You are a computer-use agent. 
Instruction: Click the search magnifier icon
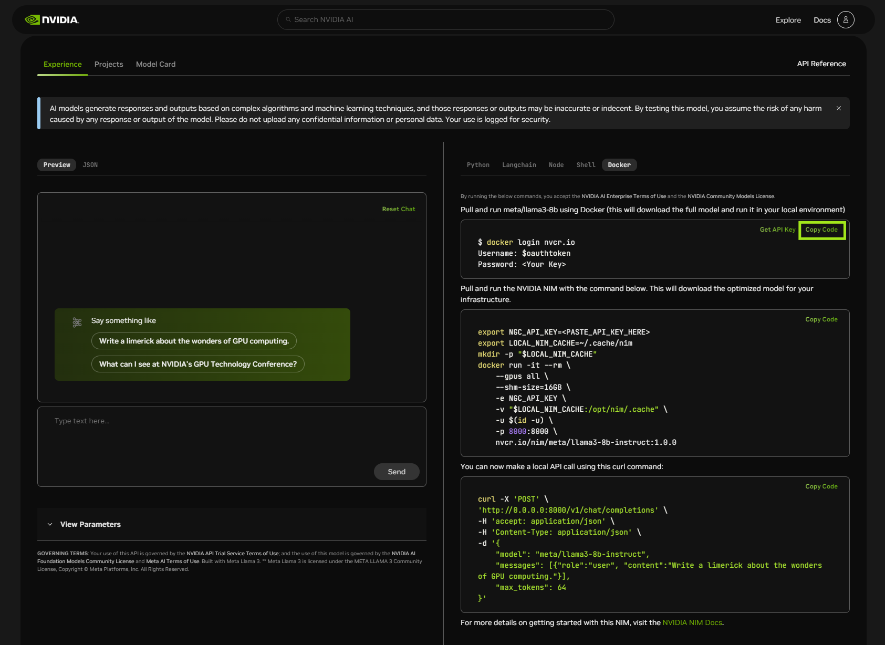[x=288, y=20]
